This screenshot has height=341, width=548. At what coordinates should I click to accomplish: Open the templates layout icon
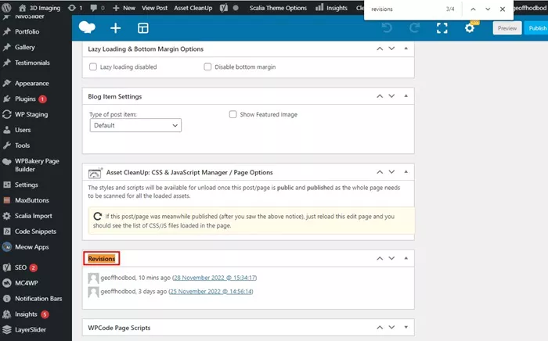[143, 28]
